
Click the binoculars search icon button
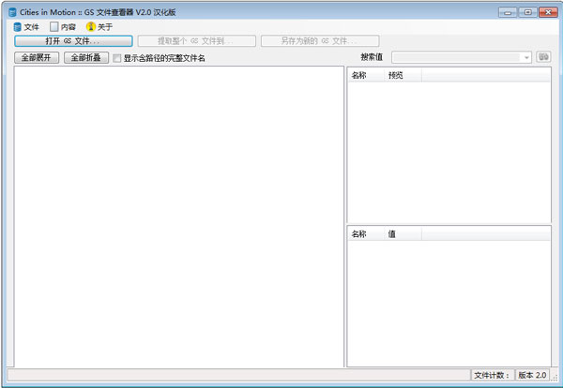pos(543,56)
